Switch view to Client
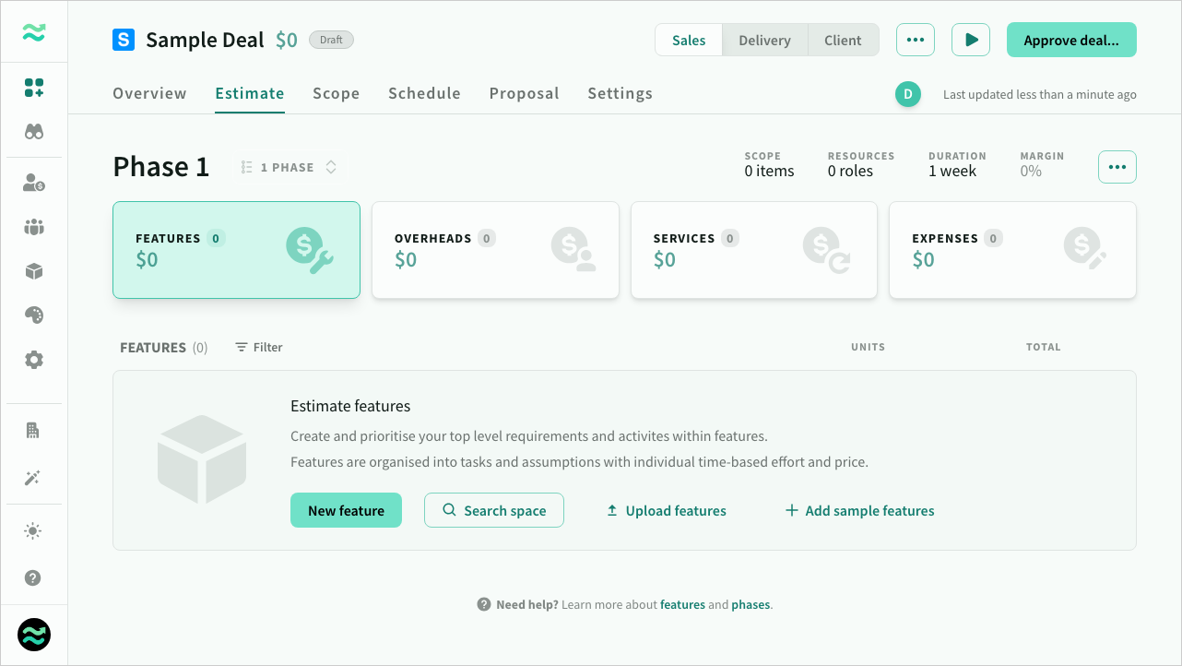1182x666 pixels. click(x=843, y=41)
